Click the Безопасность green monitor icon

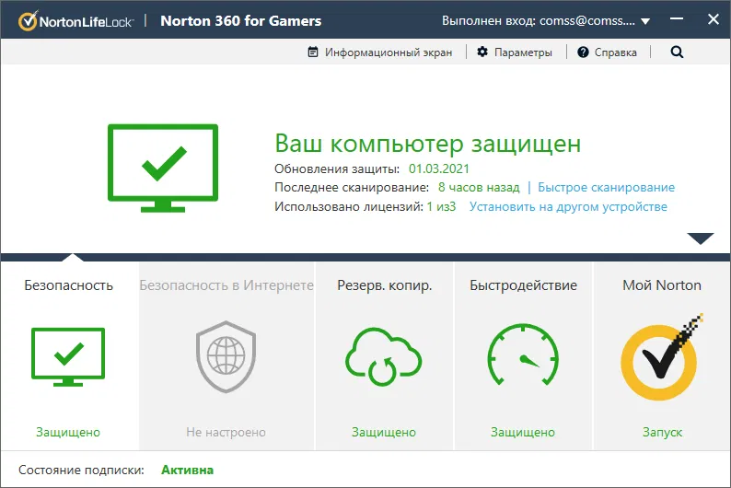[68, 357]
